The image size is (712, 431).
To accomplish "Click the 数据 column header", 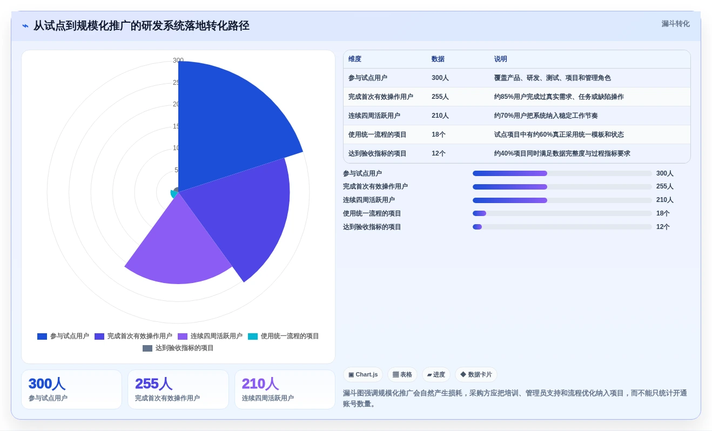I will 438,59.
